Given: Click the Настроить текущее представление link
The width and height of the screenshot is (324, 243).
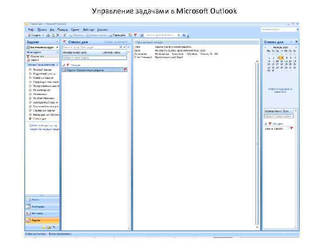Looking at the screenshot, I should point(44,129).
